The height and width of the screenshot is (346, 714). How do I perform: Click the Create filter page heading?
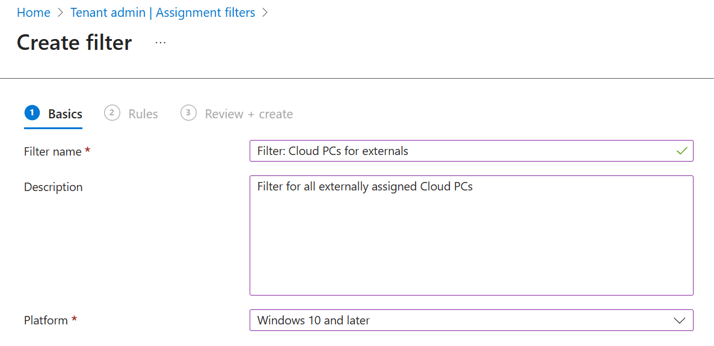[75, 43]
